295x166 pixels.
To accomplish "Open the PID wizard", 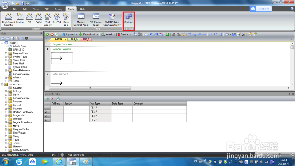I will tap(29, 18).
